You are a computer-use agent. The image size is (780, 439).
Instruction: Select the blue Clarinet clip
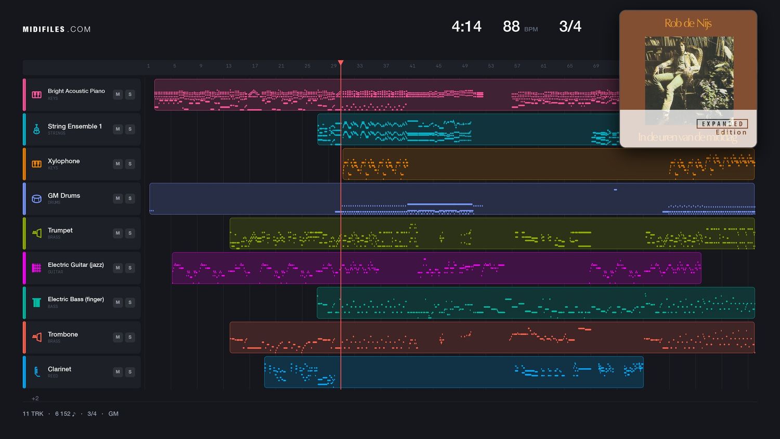click(x=454, y=372)
